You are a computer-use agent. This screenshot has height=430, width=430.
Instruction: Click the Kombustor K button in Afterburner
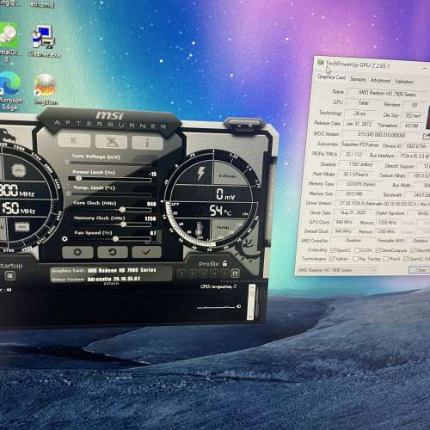[74, 141]
